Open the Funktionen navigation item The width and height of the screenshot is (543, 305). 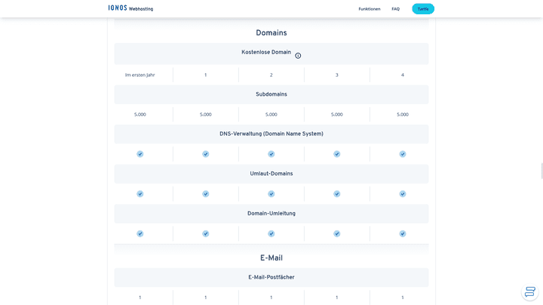370,9
